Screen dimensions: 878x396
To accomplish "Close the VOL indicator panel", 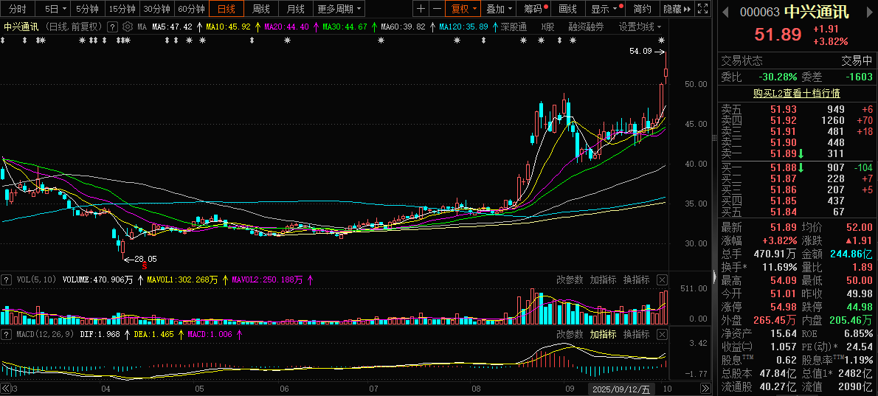I will click(662, 279).
